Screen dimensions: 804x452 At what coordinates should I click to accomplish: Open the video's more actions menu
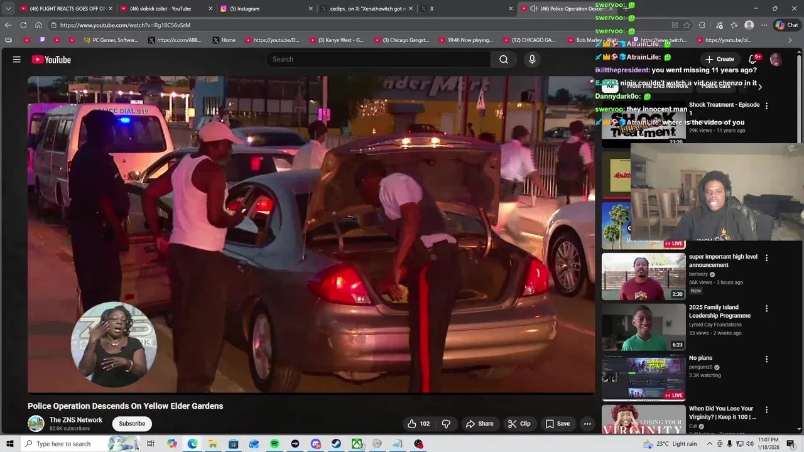(587, 424)
